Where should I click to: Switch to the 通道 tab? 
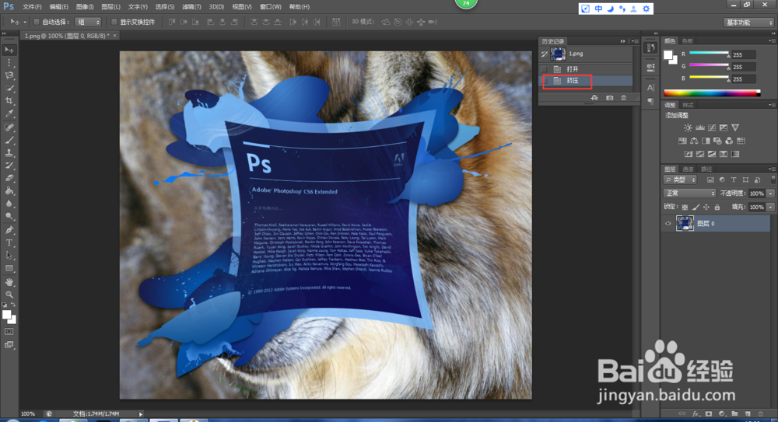(x=688, y=169)
